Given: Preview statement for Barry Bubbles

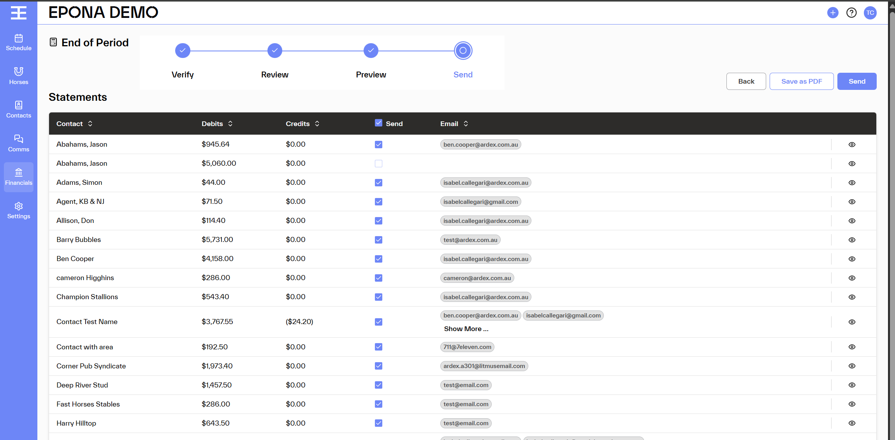Looking at the screenshot, I should [x=852, y=240].
